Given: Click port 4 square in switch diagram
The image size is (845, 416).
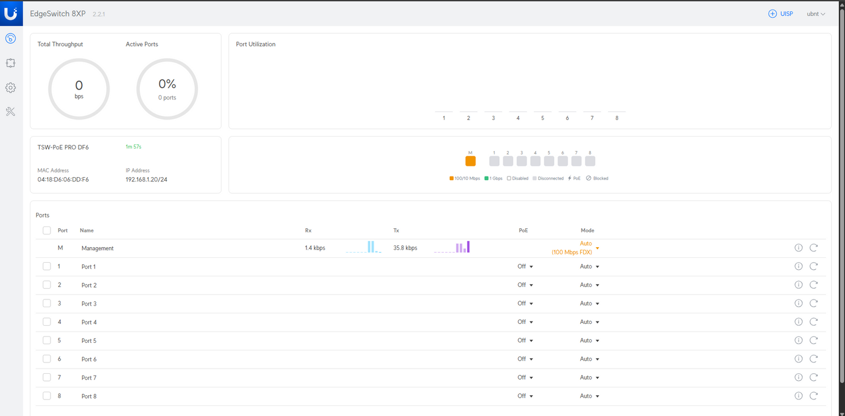Looking at the screenshot, I should click(536, 161).
